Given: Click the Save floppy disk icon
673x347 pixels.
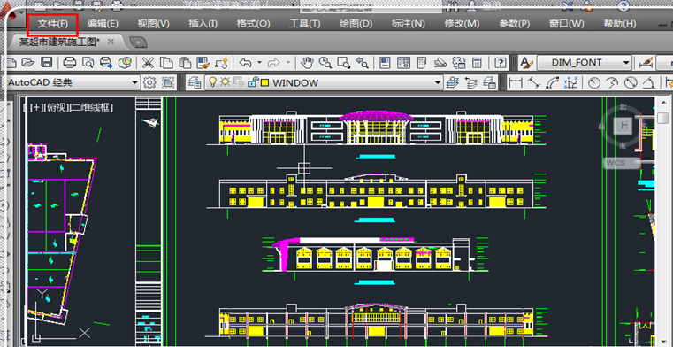Looking at the screenshot, I should [46, 63].
